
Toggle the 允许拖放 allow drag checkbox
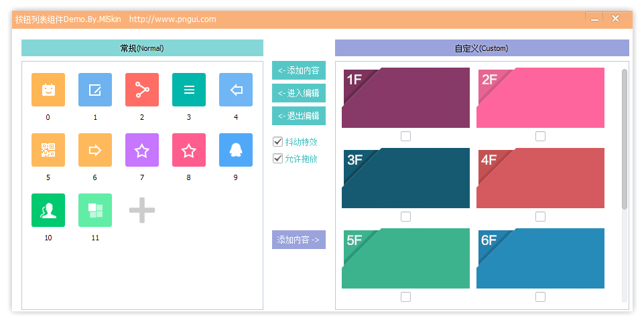coord(278,159)
